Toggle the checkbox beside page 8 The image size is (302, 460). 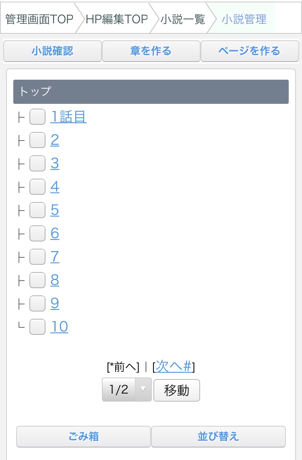37,281
